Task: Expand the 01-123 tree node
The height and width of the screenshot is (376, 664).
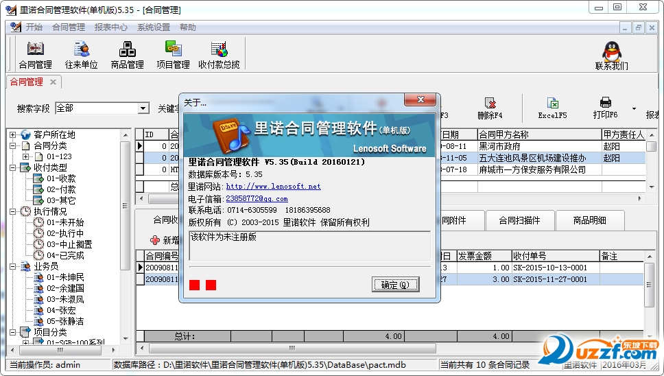Action: 26,156
